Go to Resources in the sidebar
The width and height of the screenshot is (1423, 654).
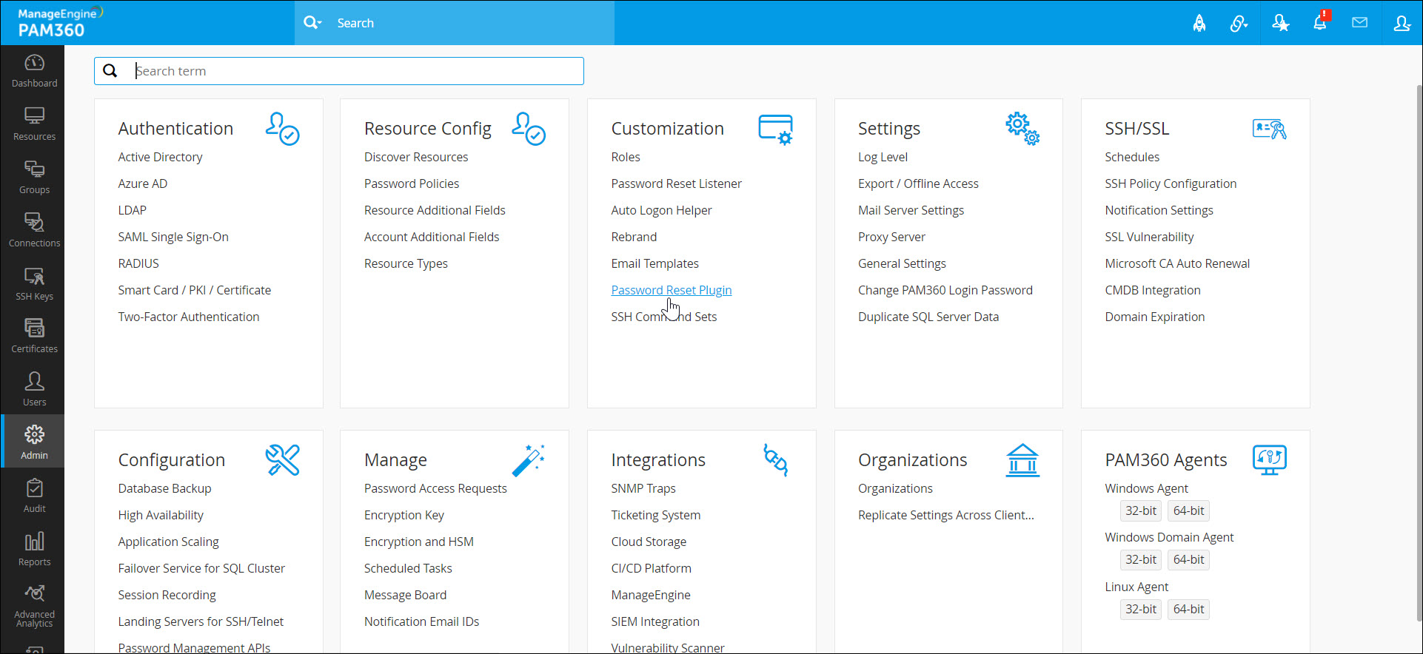pos(34,124)
